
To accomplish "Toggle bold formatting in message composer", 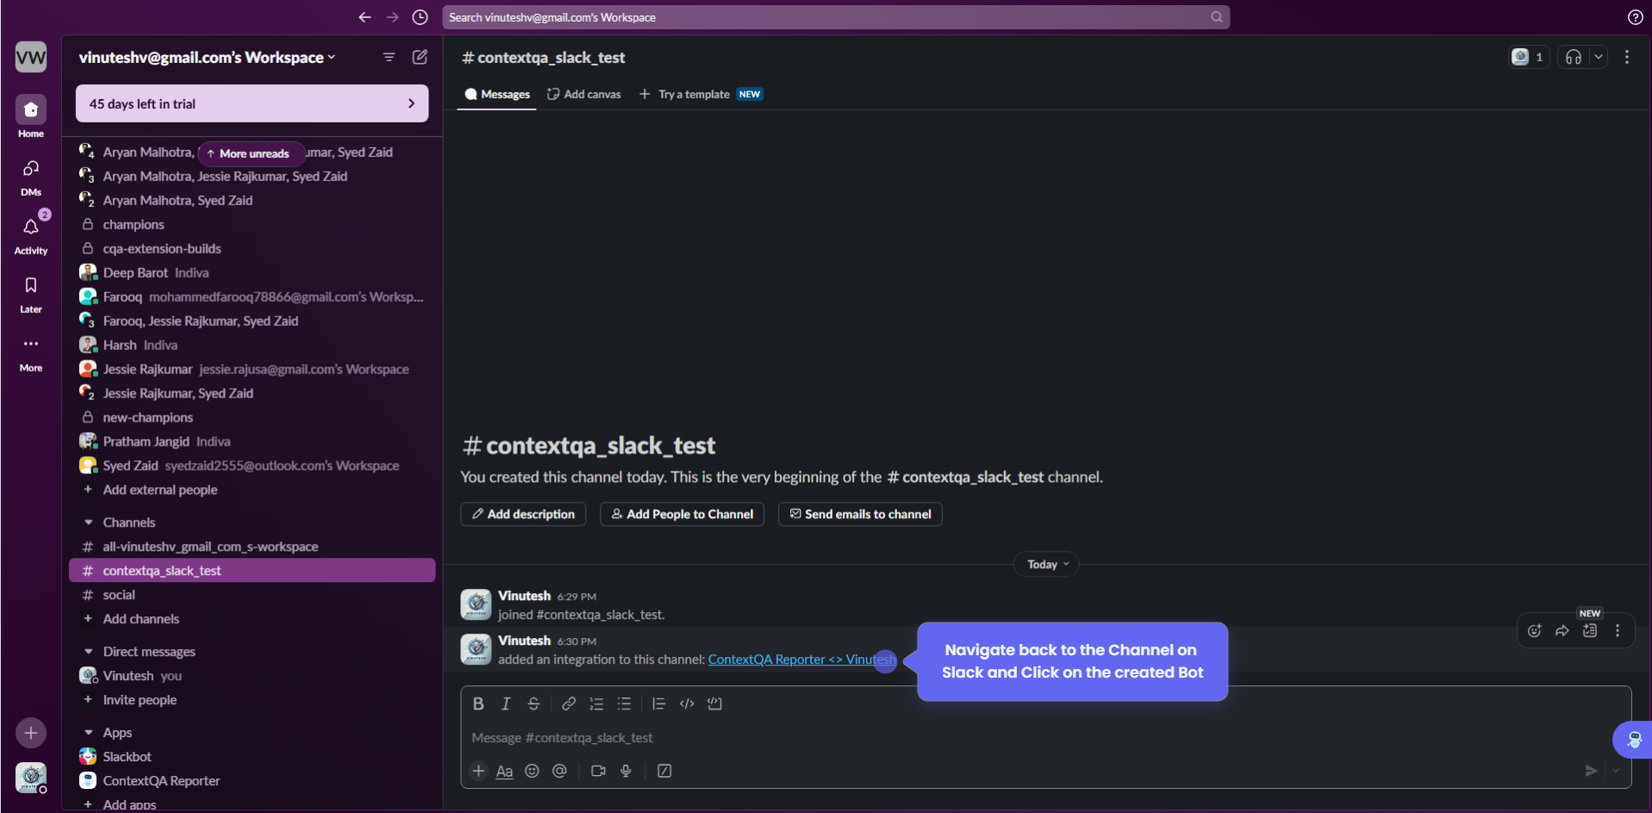I will click(x=478, y=704).
